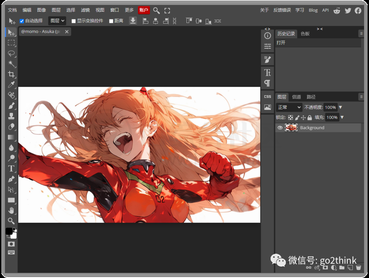Enable the 距离 checkbox
Image resolution: width=369 pixels, height=278 pixels.
(111, 21)
